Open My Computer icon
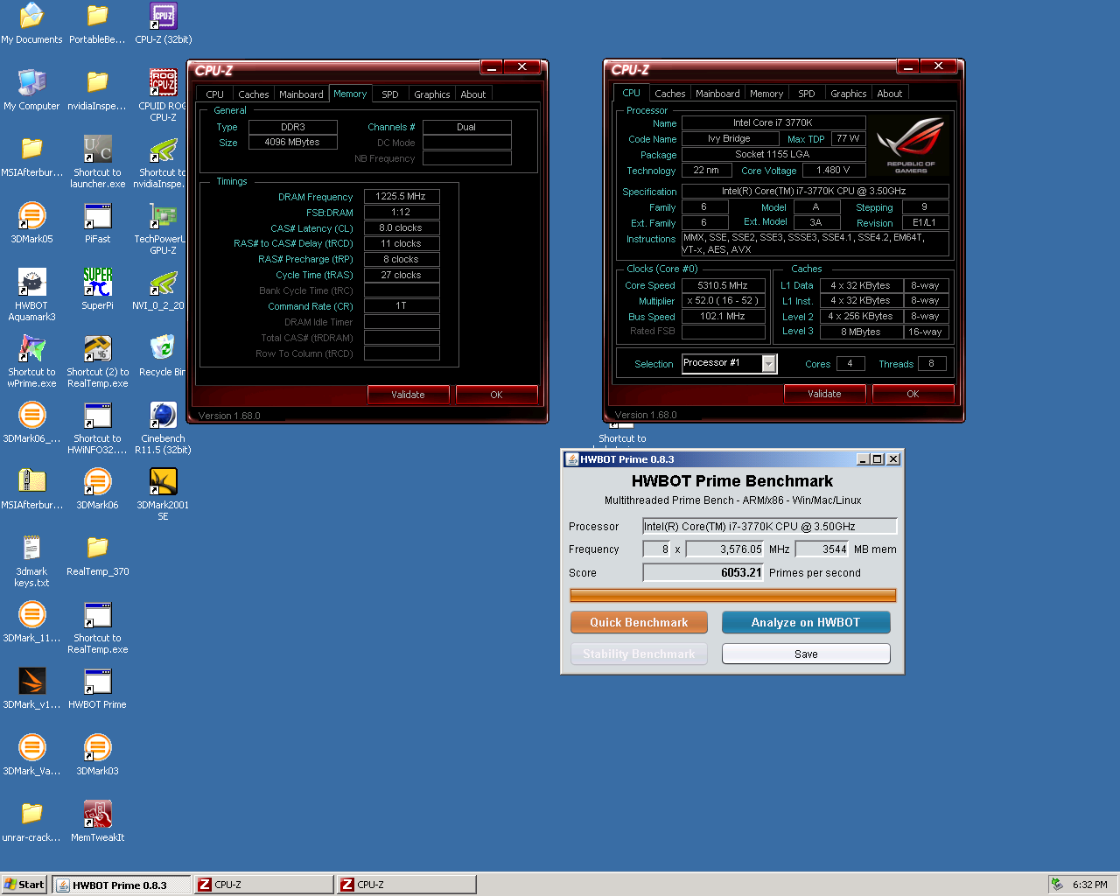This screenshot has width=1120, height=896. coord(31,90)
